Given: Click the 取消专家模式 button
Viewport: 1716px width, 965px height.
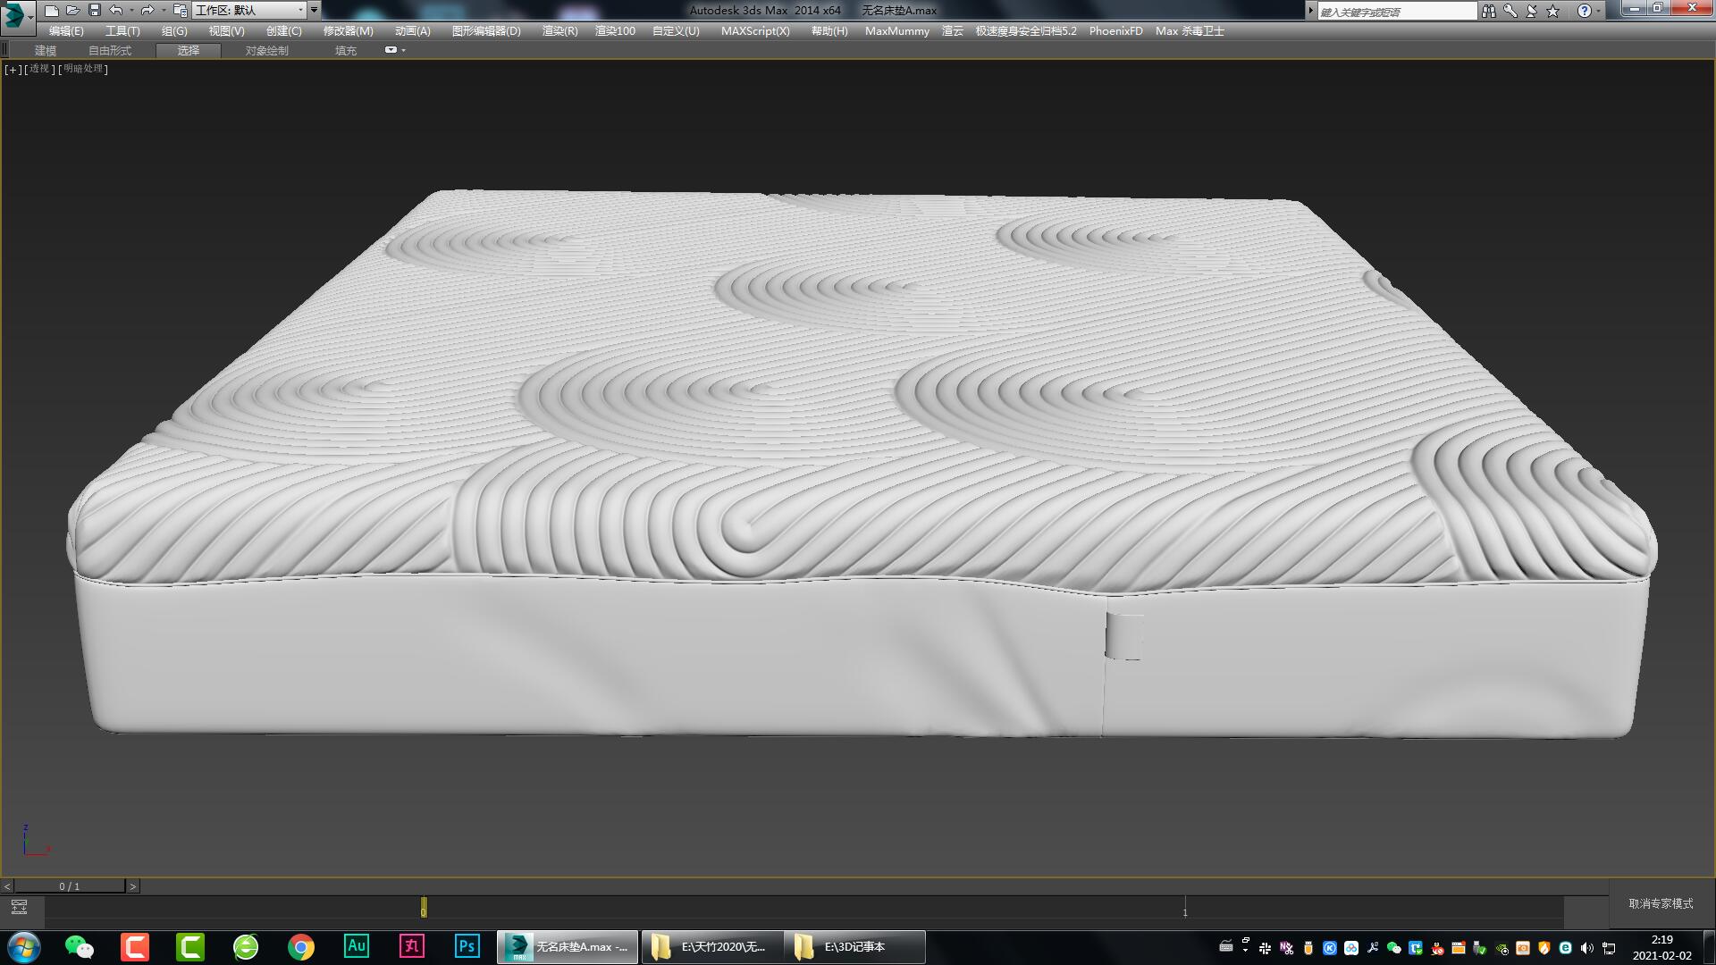Looking at the screenshot, I should coord(1659,904).
